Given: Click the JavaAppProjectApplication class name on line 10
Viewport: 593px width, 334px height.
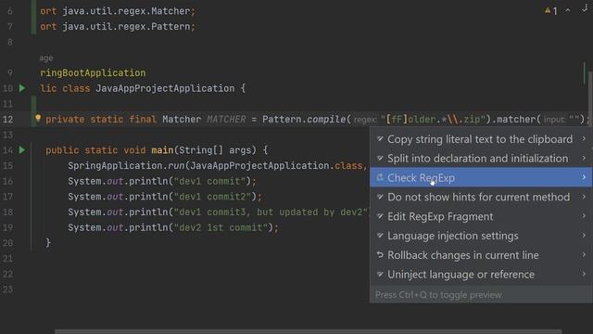Looking at the screenshot, I should tap(165, 89).
